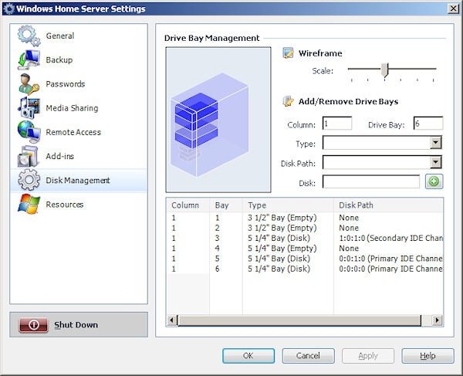Viewport: 463px width, 376px height.
Task: Select bay 1 row '3 1/2" Bay (Empty)'
Action: (305, 218)
